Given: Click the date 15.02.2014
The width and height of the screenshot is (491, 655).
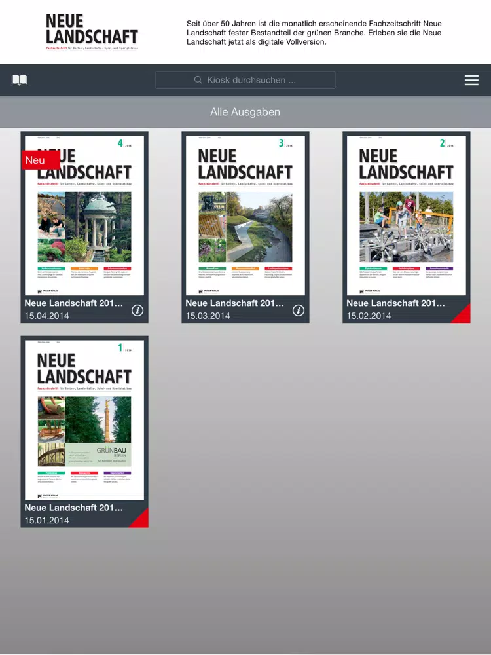Looking at the screenshot, I should click(x=369, y=316).
